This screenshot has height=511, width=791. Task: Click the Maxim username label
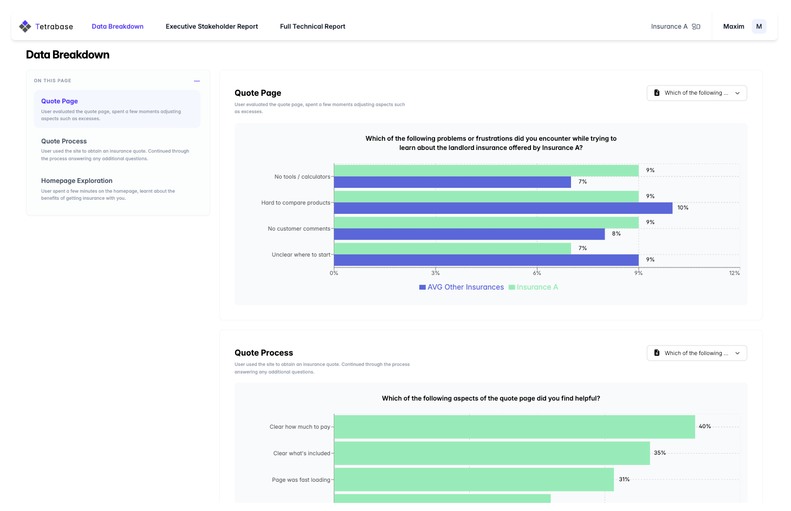pyautogui.click(x=734, y=27)
